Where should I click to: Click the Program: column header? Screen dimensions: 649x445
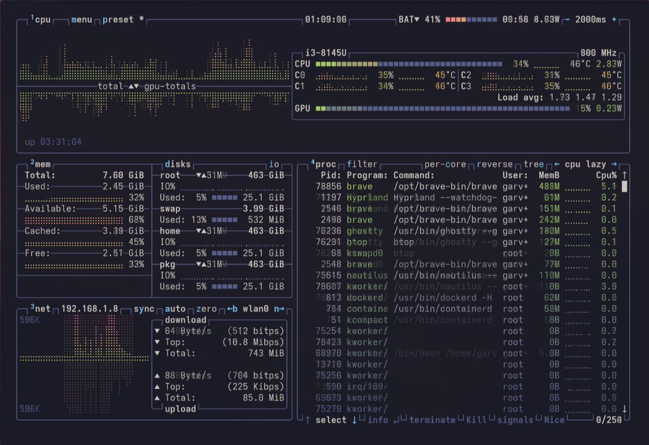point(368,175)
